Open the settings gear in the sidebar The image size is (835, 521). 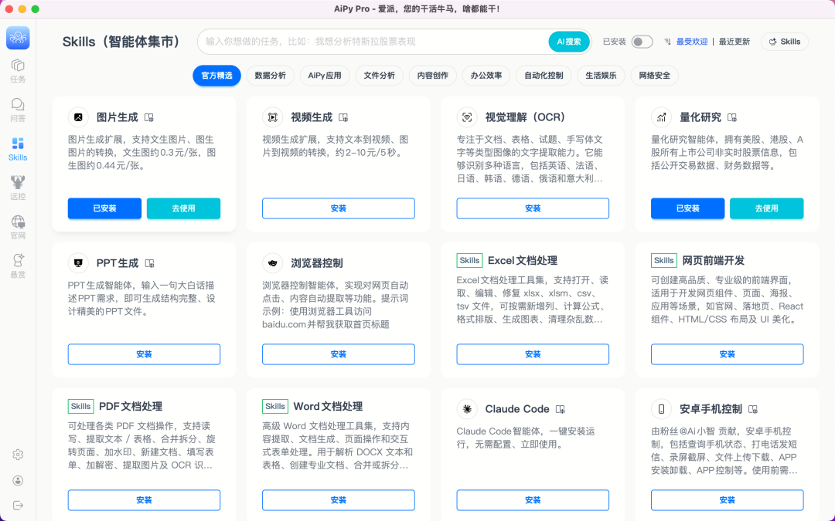tap(17, 455)
